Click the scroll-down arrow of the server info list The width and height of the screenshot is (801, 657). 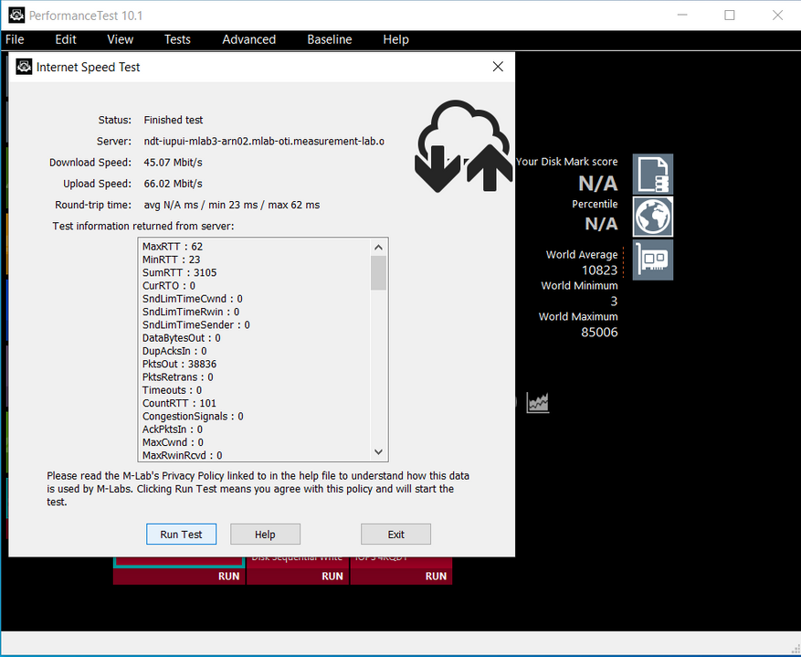click(x=378, y=451)
